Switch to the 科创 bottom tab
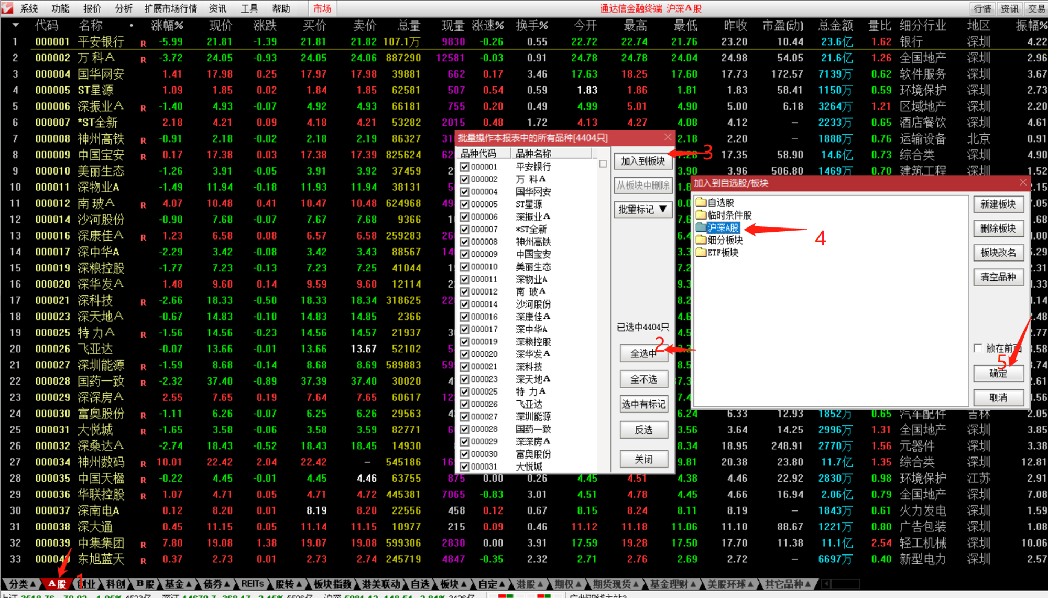The image size is (1048, 598). pos(115,584)
